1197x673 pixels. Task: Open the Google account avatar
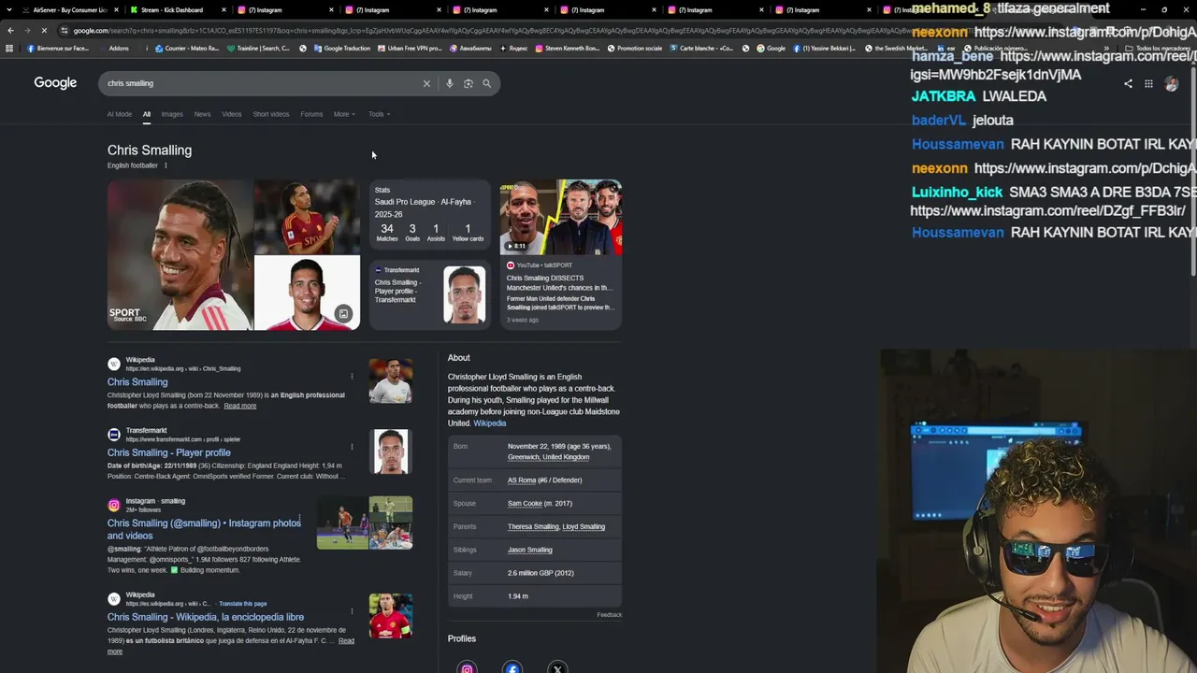(x=1171, y=83)
